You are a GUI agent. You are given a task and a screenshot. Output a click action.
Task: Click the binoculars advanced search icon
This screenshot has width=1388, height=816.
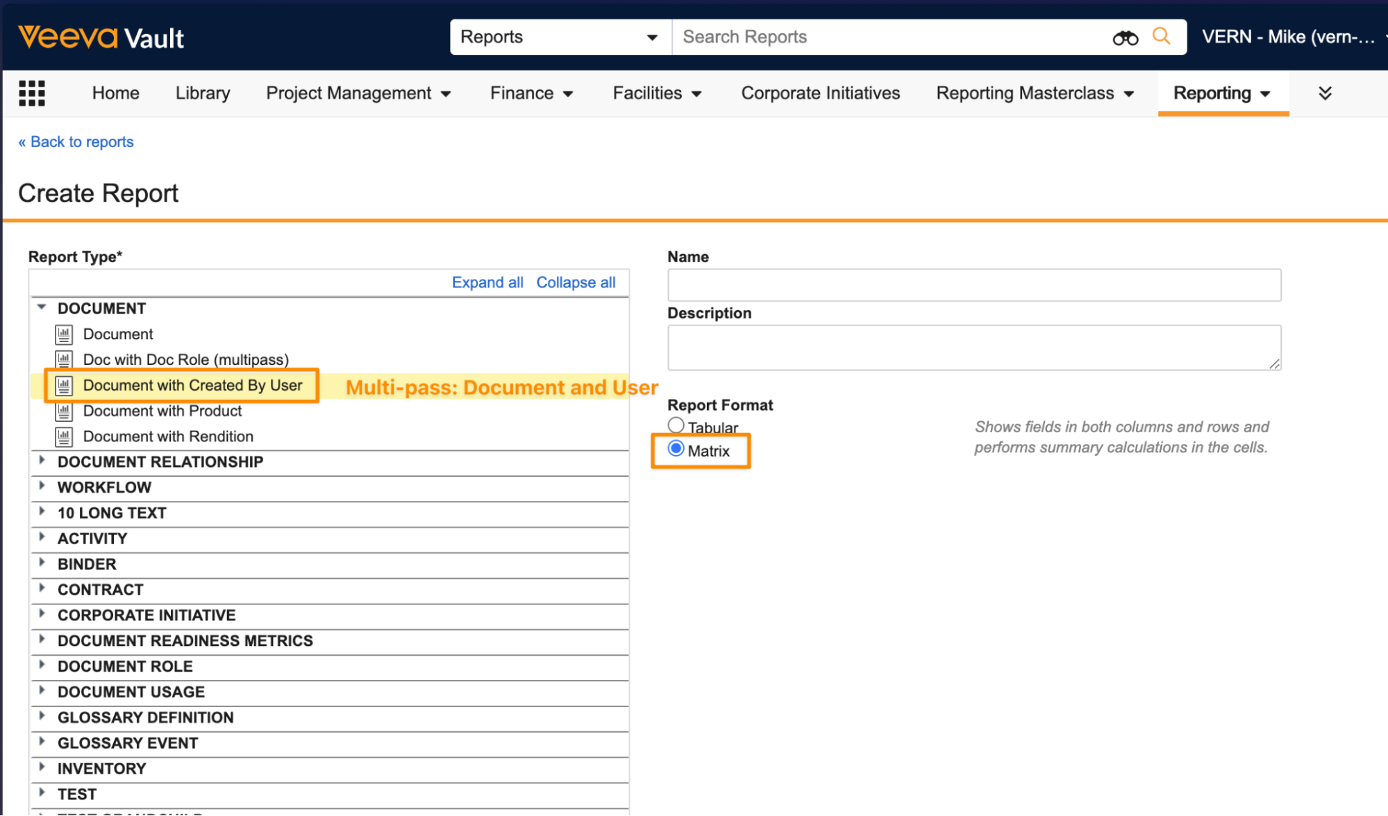(1125, 38)
